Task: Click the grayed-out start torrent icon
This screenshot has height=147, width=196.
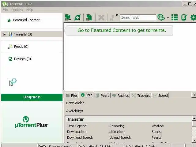Action: pyautogui.click(x=112, y=17)
